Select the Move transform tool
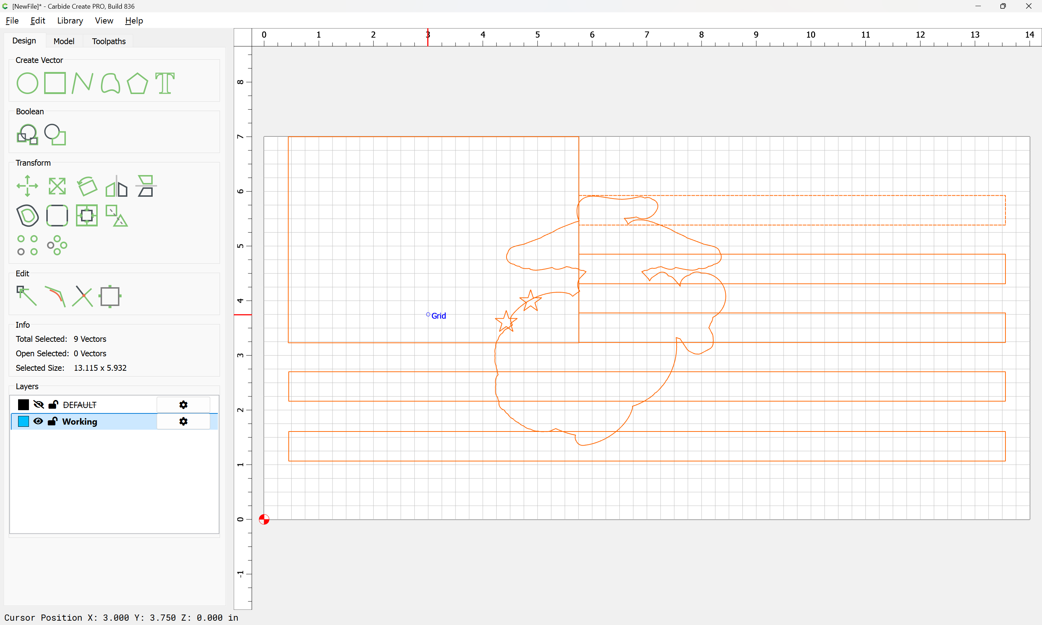This screenshot has height=625, width=1042. click(27, 186)
